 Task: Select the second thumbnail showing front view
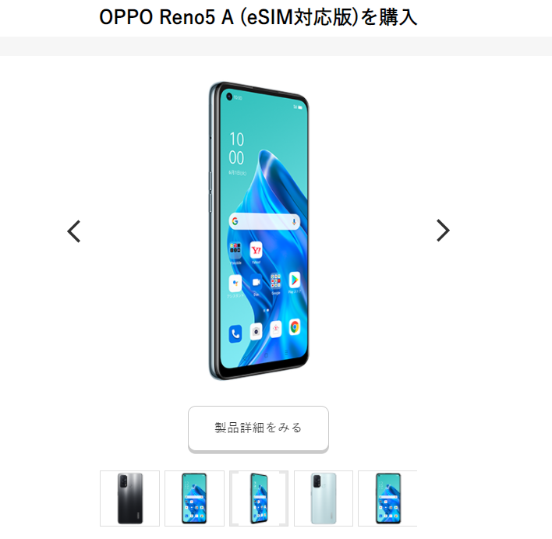pyautogui.click(x=194, y=498)
